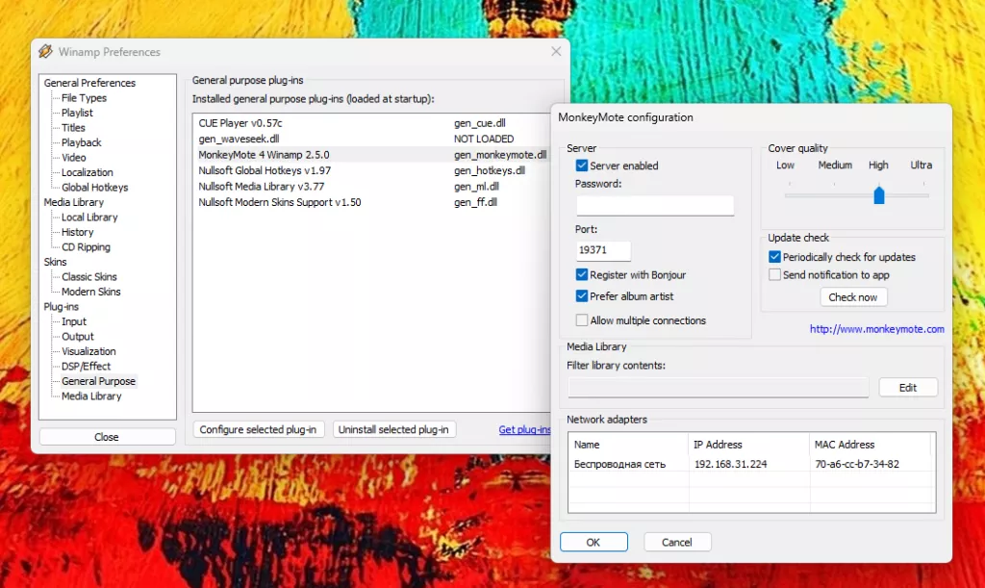Click the Cover quality slider handle
Screen dimensions: 985x588
[x=878, y=195]
